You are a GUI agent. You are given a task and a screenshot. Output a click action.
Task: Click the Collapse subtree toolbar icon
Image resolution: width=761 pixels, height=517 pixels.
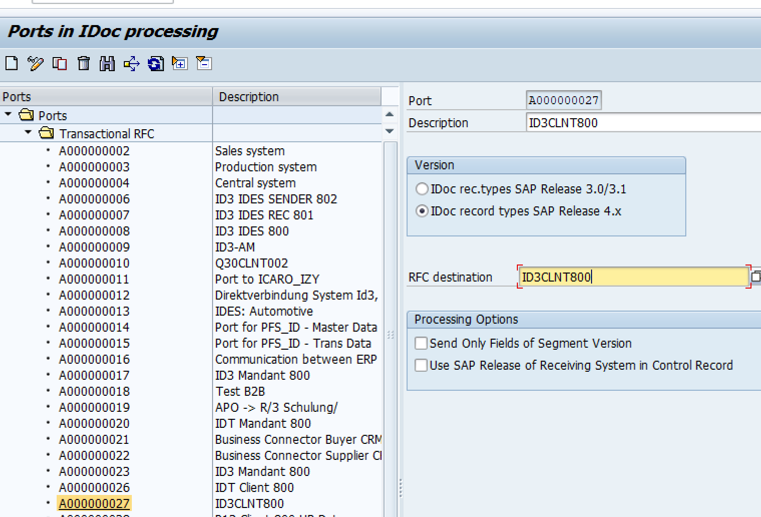point(204,64)
